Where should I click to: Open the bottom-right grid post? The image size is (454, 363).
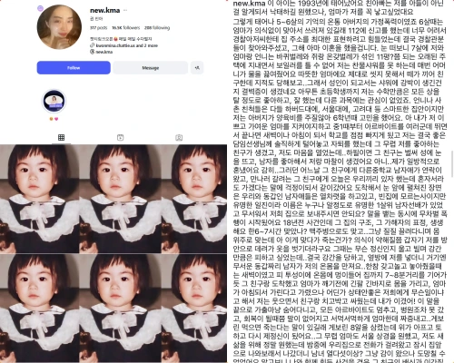194,308
